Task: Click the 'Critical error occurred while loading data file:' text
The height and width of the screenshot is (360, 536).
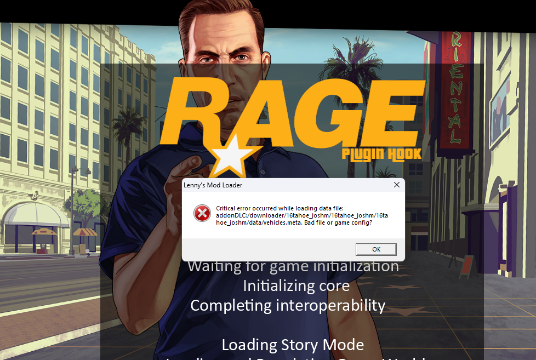Action: (x=280, y=208)
